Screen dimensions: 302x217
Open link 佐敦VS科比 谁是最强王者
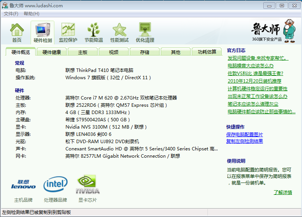point(255,73)
